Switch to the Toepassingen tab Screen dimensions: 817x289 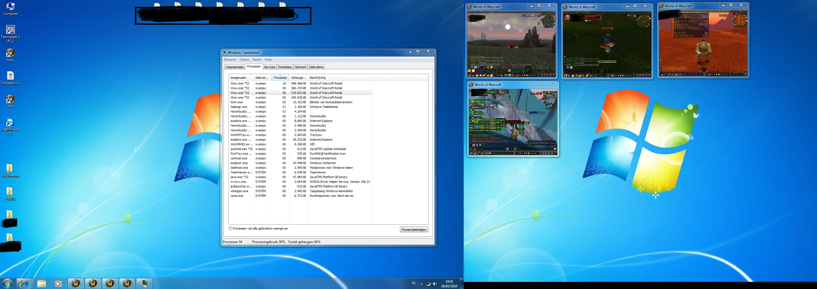(x=234, y=67)
